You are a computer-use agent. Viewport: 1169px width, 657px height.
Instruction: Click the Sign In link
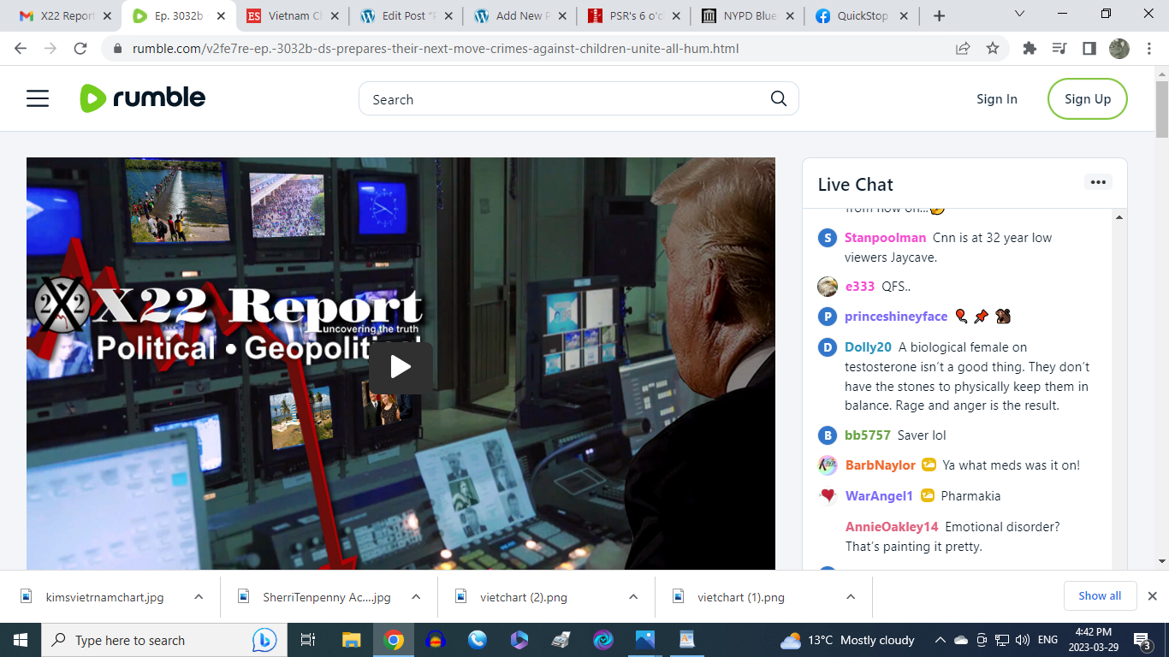click(996, 99)
